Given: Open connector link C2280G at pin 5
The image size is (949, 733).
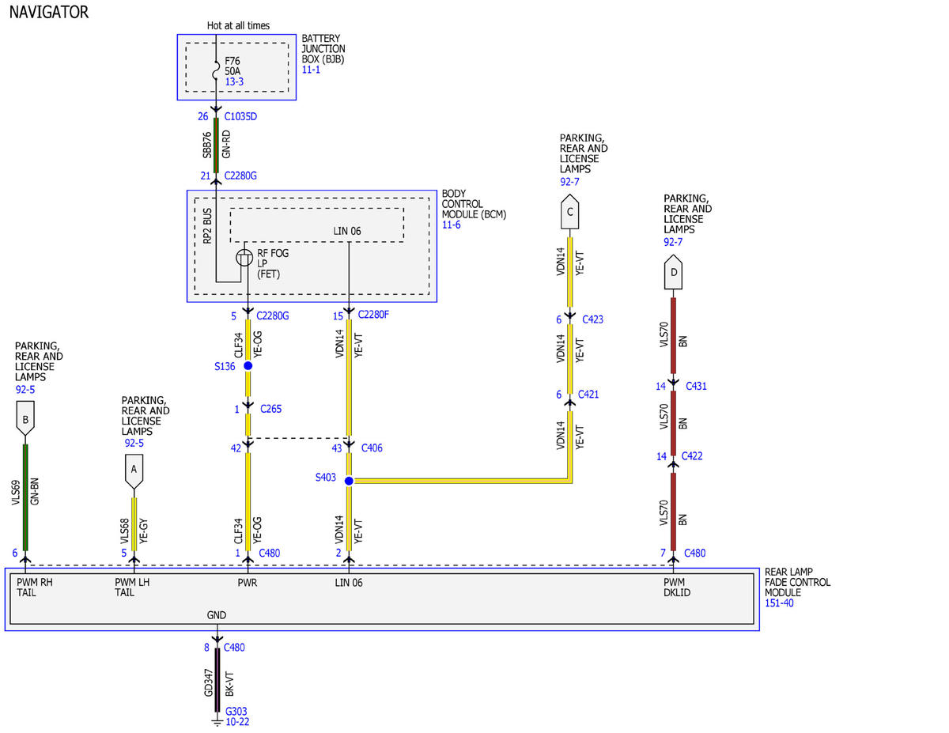Looking at the screenshot, I should pos(273,316).
